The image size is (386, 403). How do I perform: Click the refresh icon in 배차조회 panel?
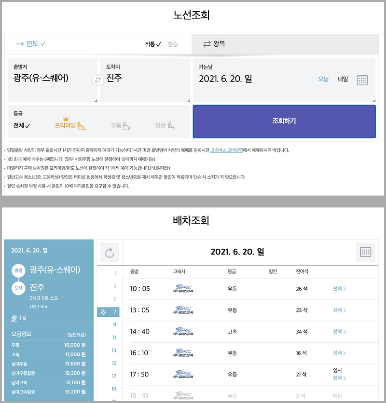coord(110,251)
